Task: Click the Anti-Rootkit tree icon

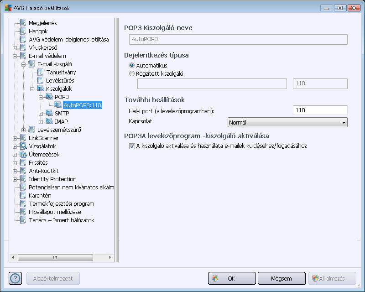Action: coord(23,171)
